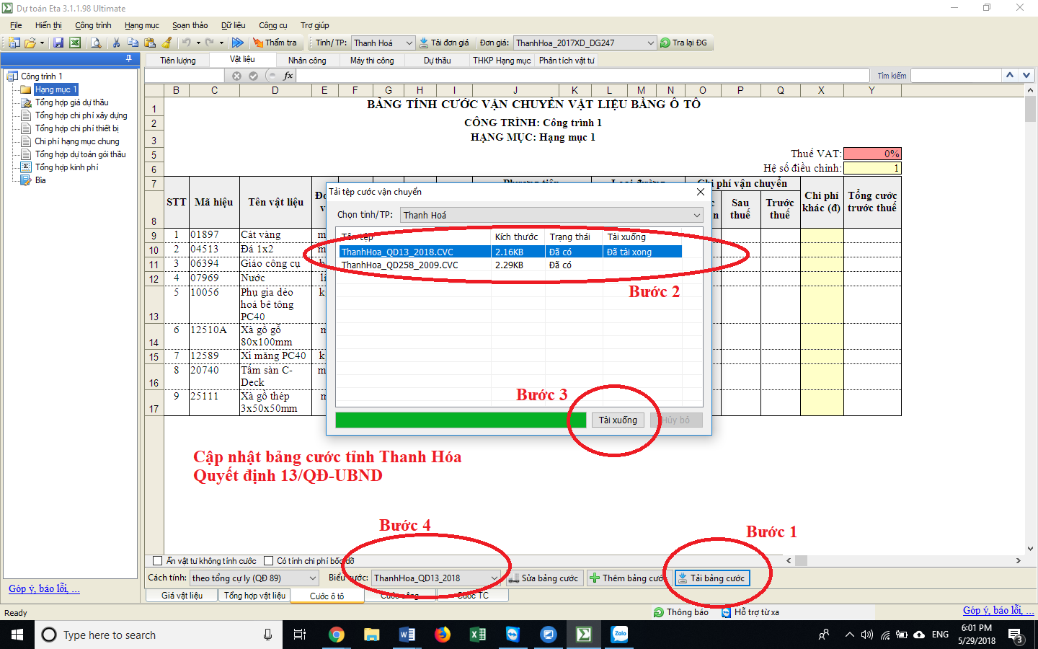The width and height of the screenshot is (1038, 649).
Task: Click the Thẩm tra toolbar button
Action: (275, 43)
